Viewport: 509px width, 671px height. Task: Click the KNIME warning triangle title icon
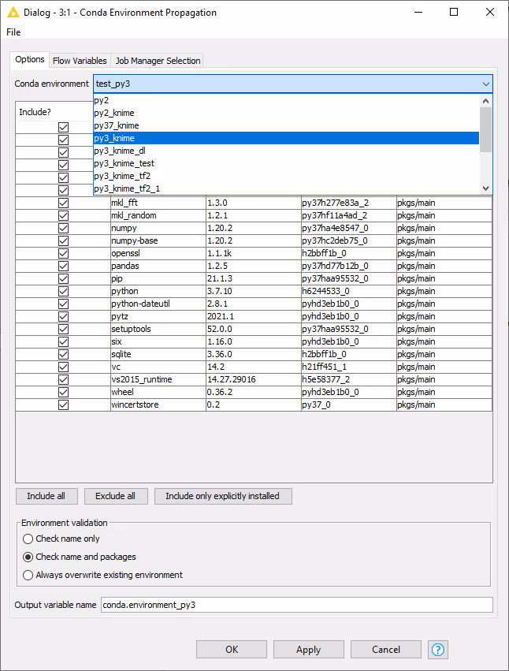13,13
